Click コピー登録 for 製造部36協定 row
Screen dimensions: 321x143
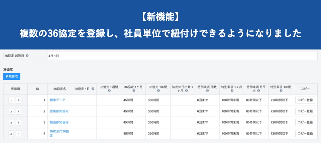coord(305,123)
